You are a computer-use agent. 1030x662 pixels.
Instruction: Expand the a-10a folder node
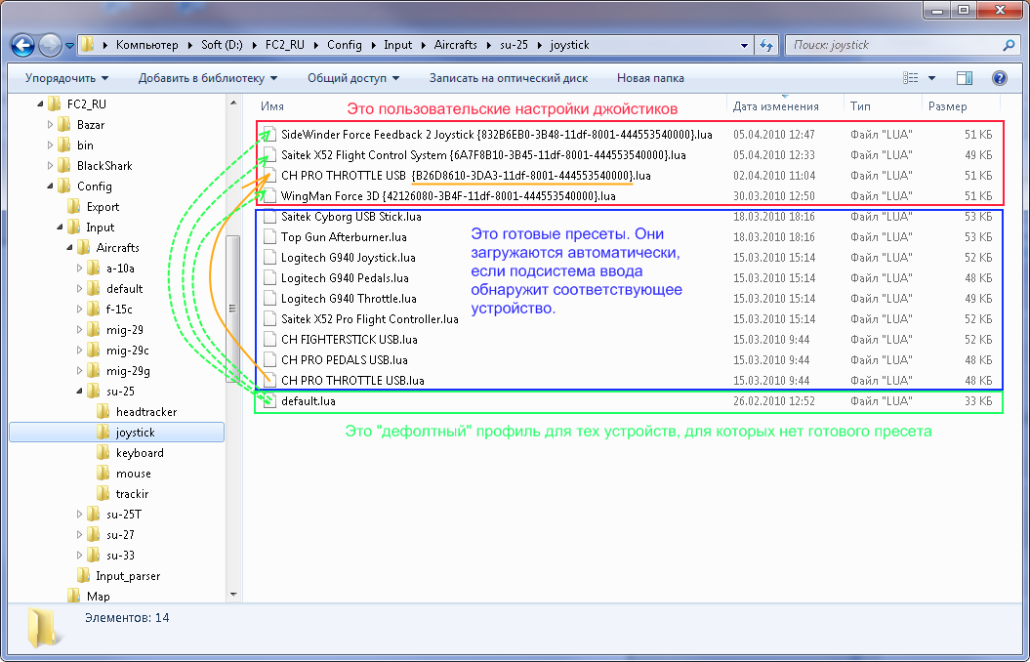pyautogui.click(x=79, y=268)
